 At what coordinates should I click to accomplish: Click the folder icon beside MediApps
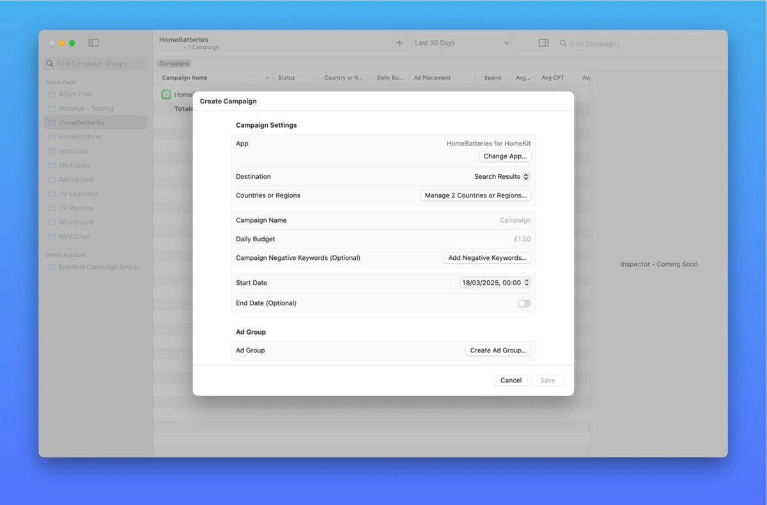pyautogui.click(x=51, y=165)
